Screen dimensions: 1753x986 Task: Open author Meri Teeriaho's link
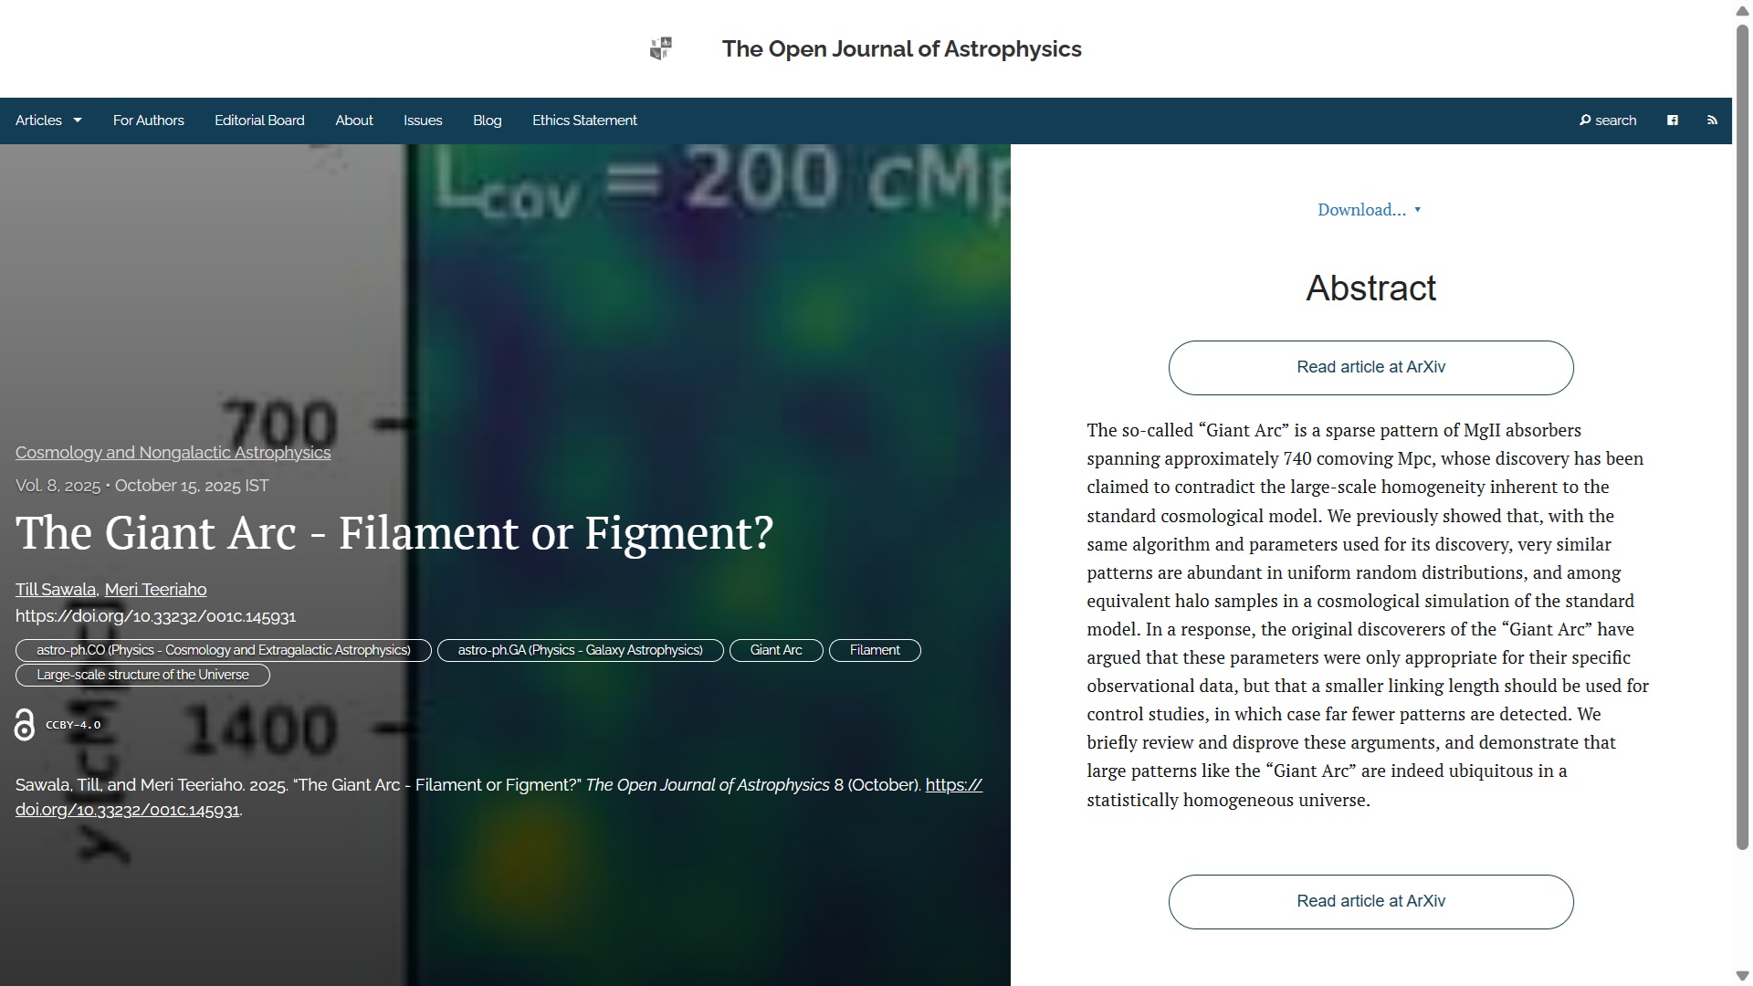(155, 590)
